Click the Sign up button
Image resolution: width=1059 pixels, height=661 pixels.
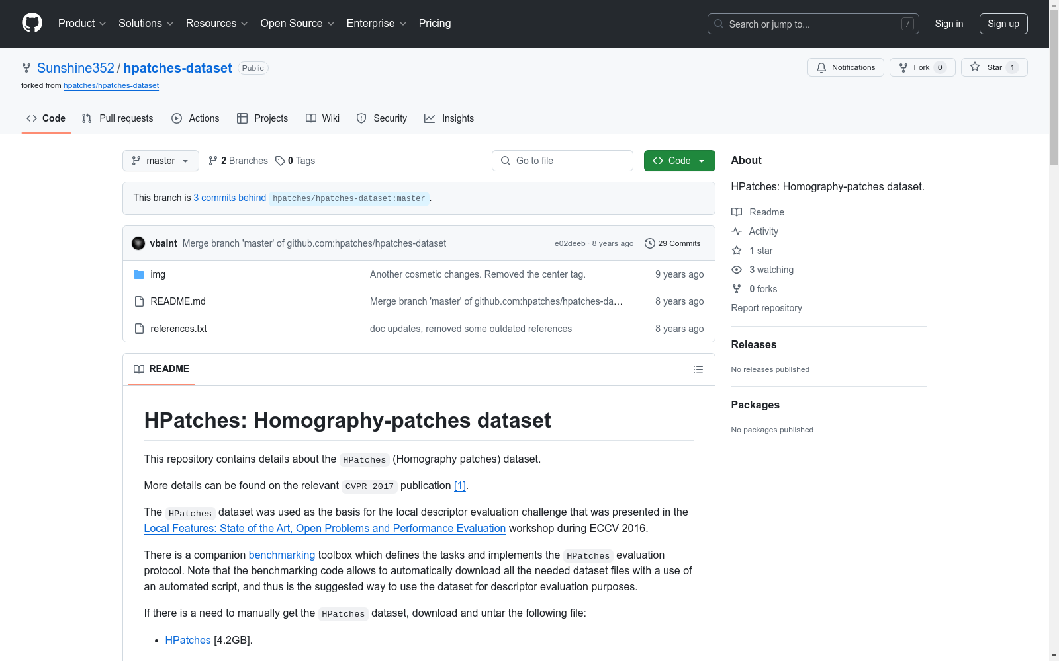pyautogui.click(x=1003, y=24)
